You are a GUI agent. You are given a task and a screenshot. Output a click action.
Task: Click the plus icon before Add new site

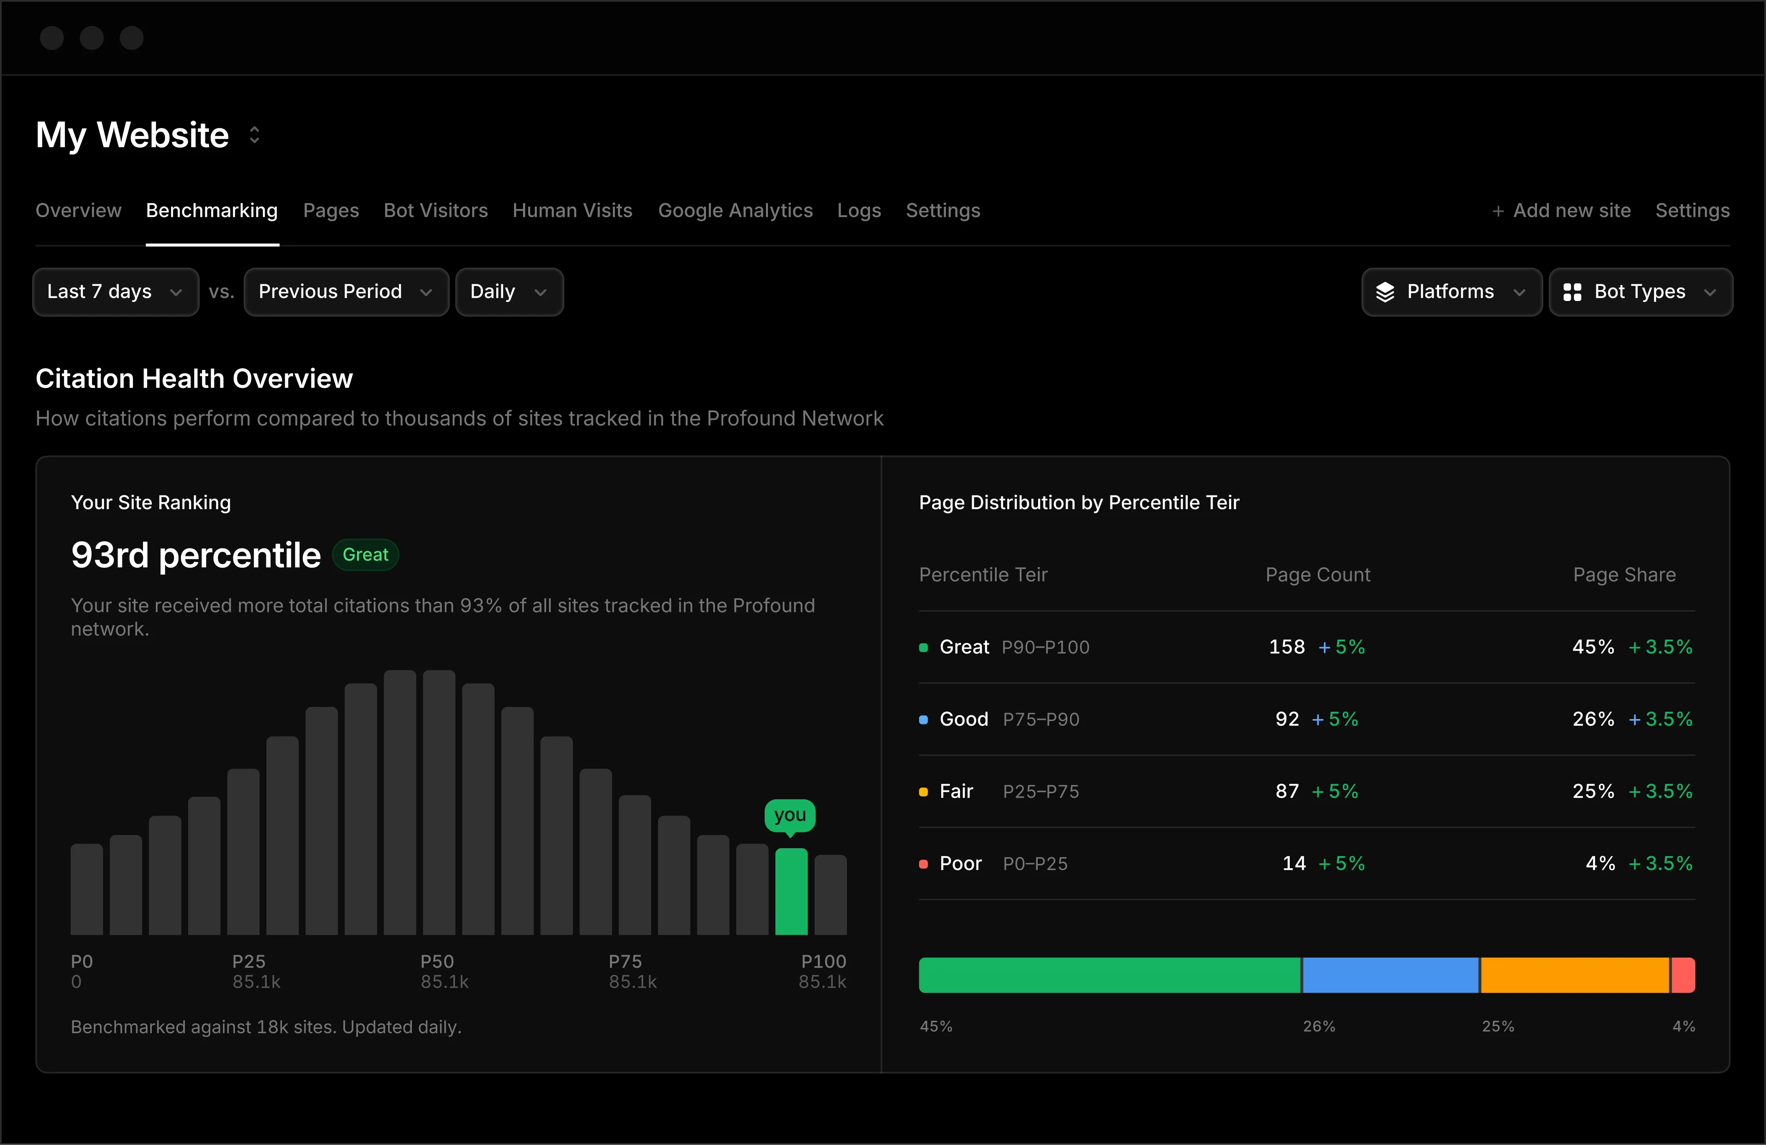click(1498, 212)
